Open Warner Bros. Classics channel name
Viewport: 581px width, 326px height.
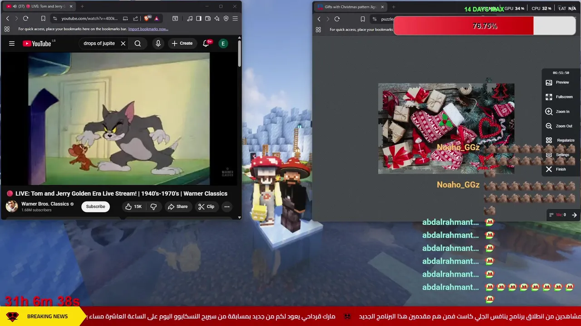(x=45, y=204)
